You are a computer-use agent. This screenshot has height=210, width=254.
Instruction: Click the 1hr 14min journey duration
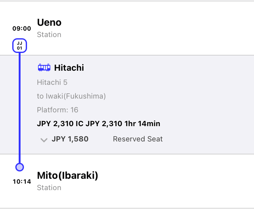tap(142, 124)
